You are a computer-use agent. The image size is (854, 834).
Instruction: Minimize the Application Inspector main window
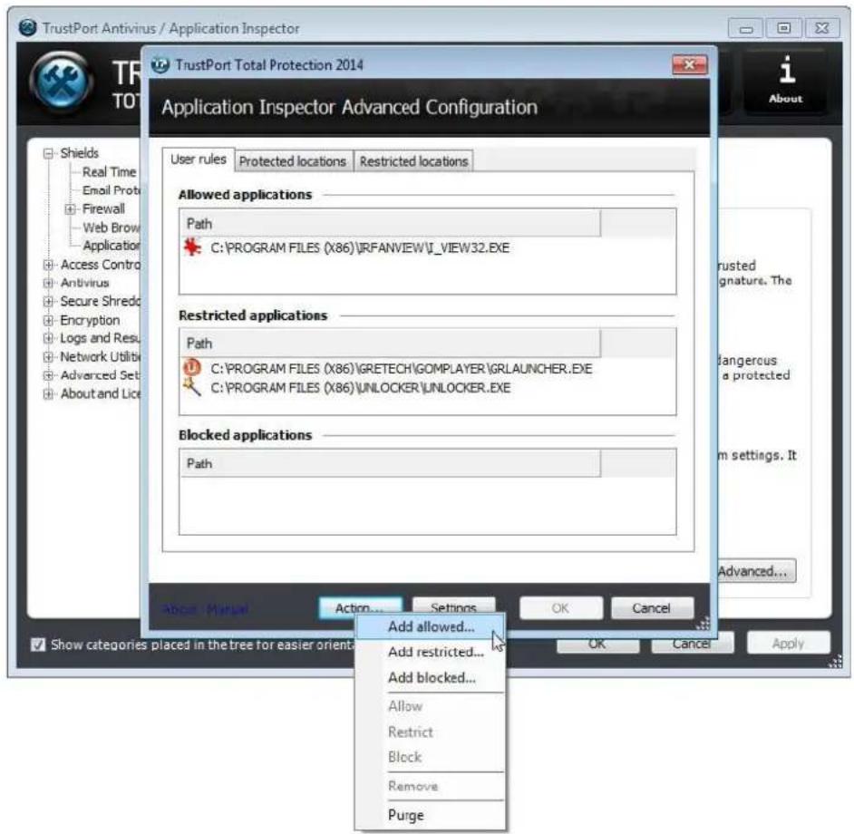tap(746, 28)
